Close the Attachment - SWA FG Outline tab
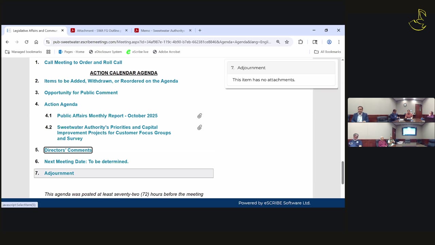This screenshot has width=435, height=245. (126, 30)
